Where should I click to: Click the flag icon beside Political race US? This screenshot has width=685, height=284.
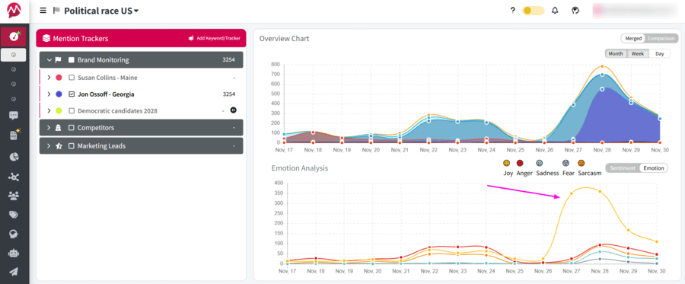(56, 11)
